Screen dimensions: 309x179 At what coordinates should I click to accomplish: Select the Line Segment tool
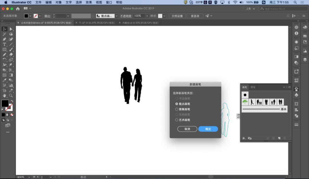click(x=11, y=44)
